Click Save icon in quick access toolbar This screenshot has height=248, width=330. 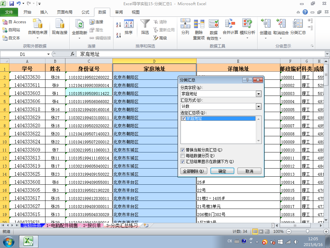11,3
